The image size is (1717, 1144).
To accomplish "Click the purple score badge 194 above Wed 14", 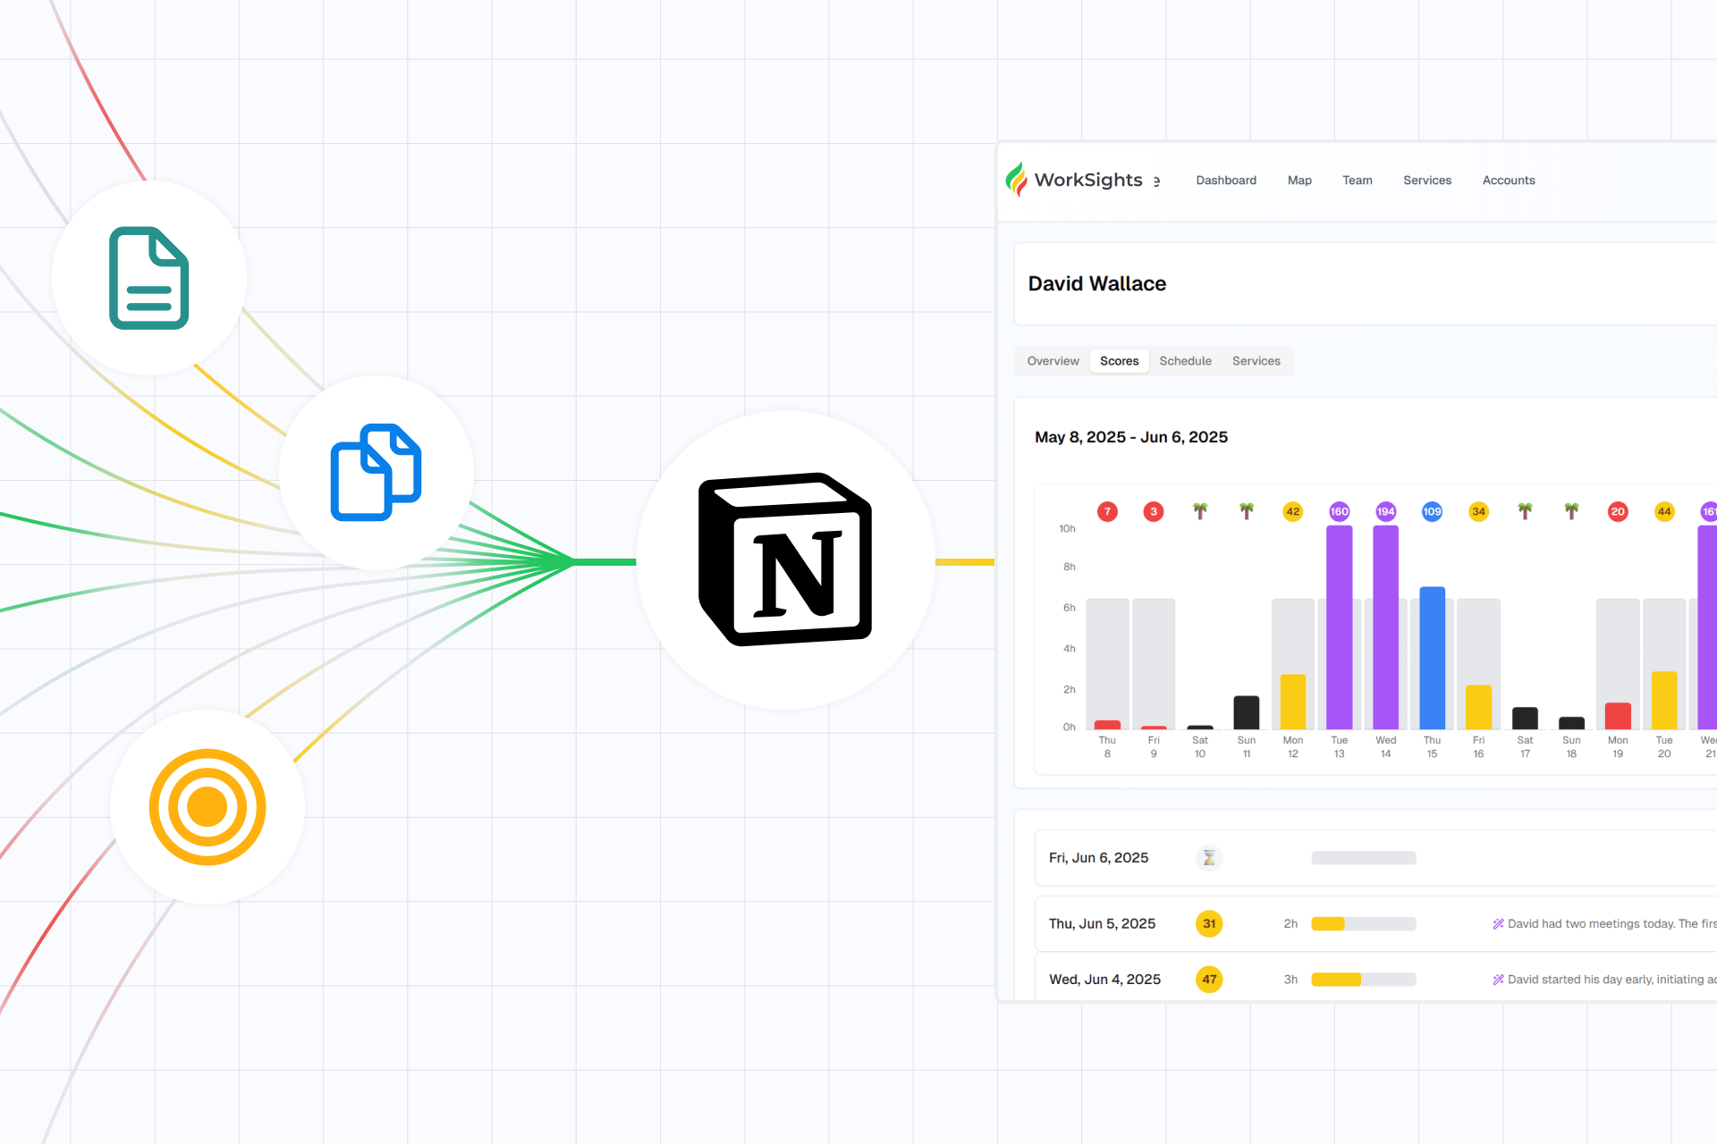I will coord(1386,512).
